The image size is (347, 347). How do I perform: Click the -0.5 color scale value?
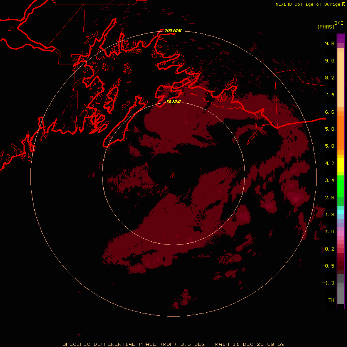328,266
